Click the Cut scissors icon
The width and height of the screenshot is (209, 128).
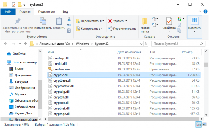[x=69, y=19]
